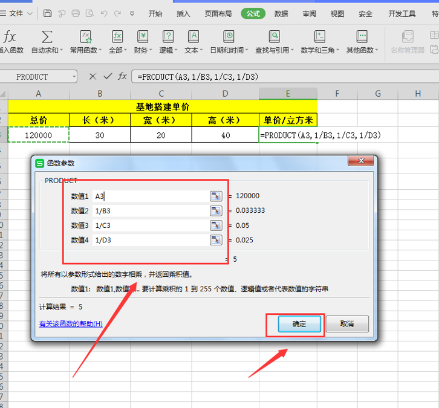
Task: Switch to the 数据 ribbon tab
Action: point(281,13)
